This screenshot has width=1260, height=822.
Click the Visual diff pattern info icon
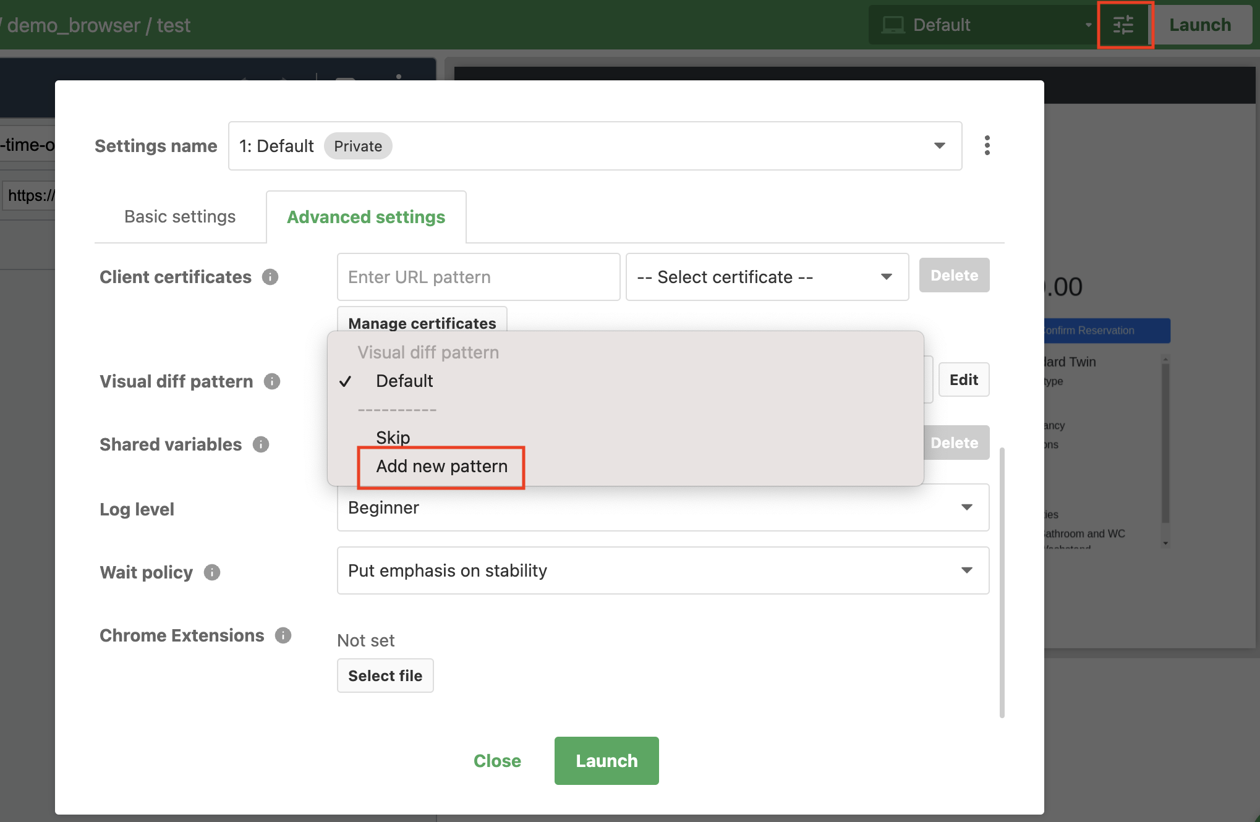point(271,381)
